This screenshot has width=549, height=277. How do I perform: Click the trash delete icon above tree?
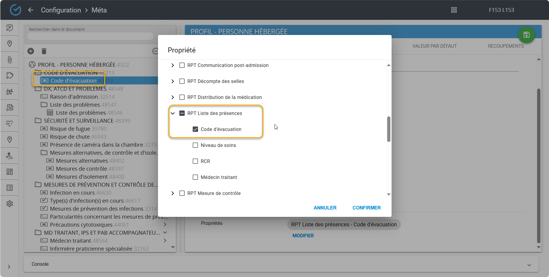(x=44, y=51)
